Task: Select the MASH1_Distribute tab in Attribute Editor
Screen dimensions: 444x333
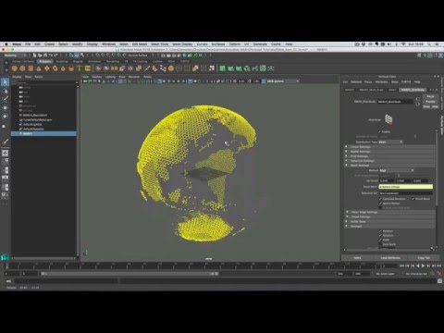Action: [413, 90]
